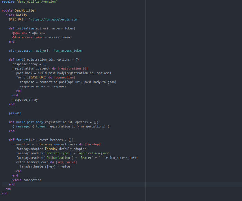
Task: Click the 'Content-Type' header line
Action: point(63,153)
